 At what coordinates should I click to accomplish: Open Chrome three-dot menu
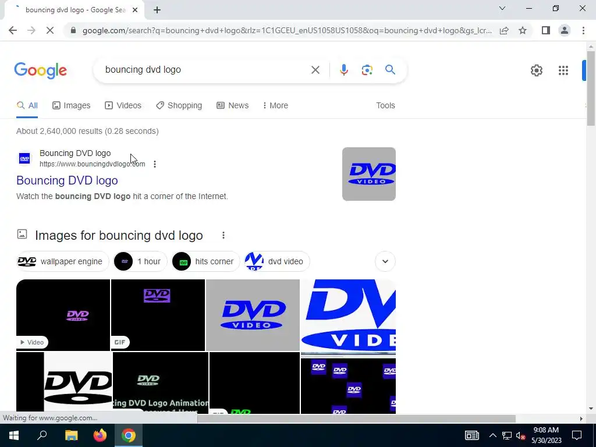(583, 30)
